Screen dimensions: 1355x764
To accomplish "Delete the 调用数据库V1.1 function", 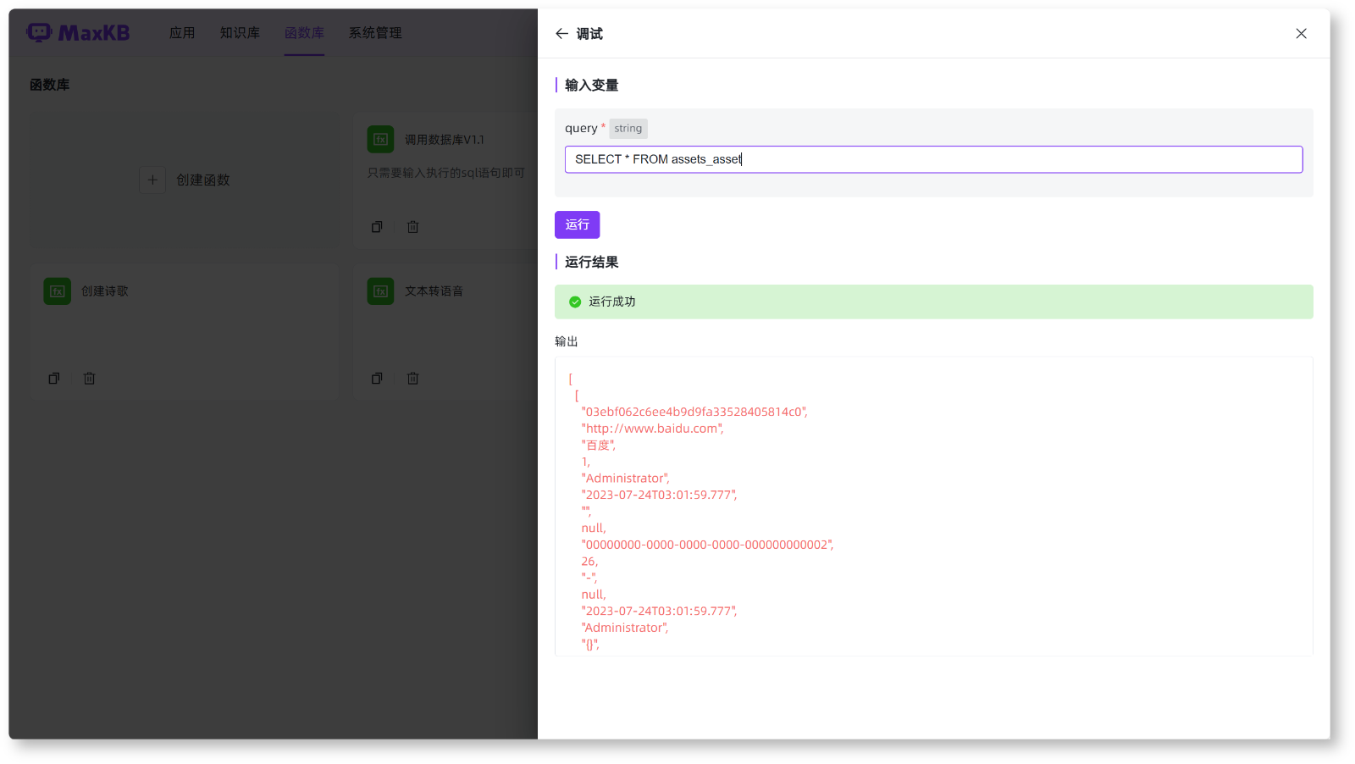I will 412,226.
